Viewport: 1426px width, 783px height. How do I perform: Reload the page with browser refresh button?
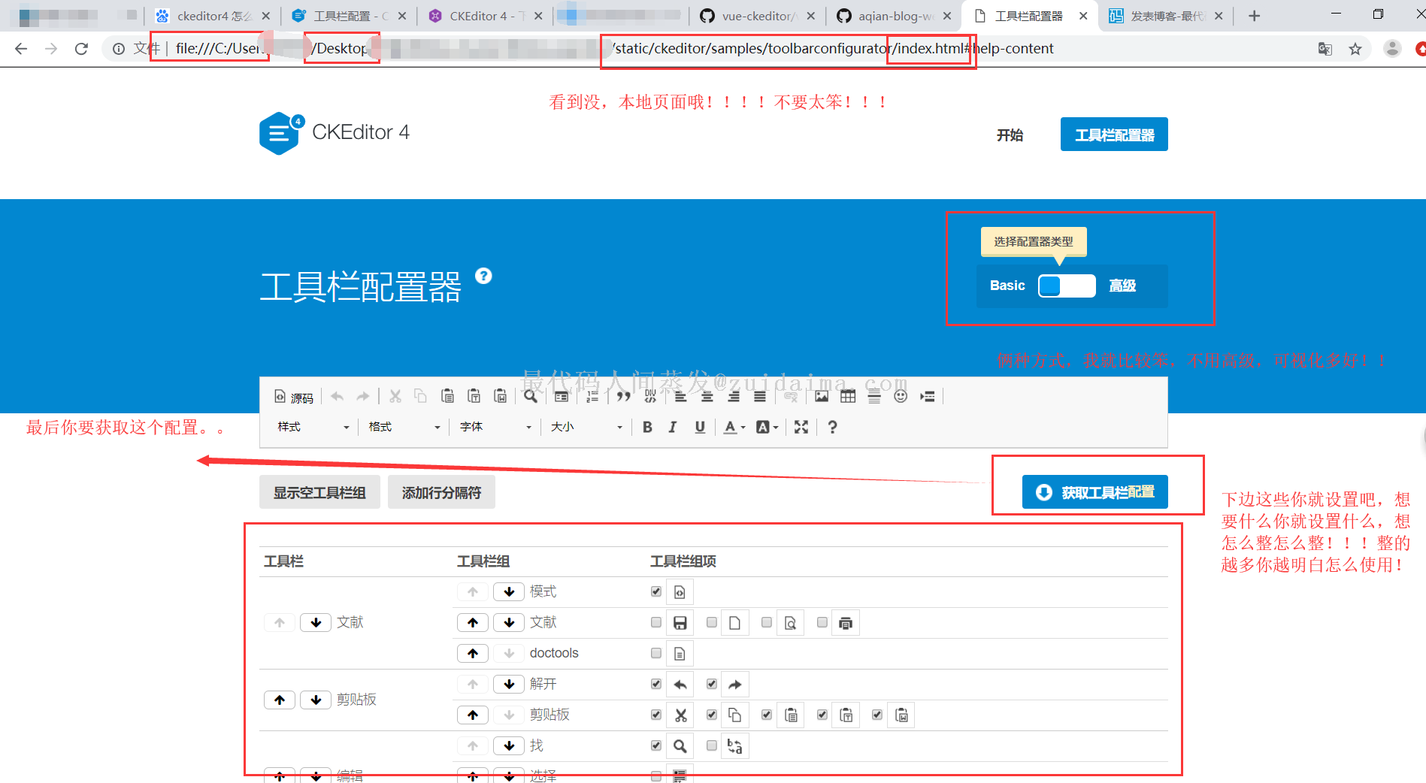[x=81, y=49]
